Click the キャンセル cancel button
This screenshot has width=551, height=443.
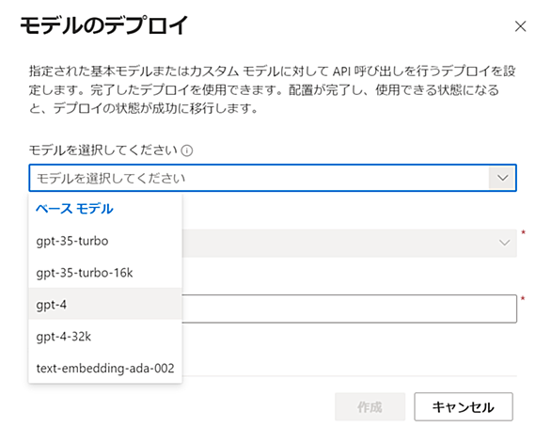pos(464,406)
